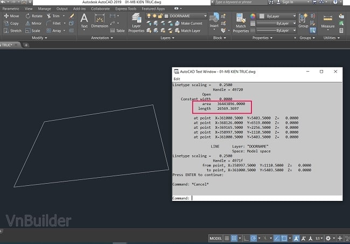Click the Erase tool icon
The width and height of the screenshot is (350, 244).
(x=72, y=16)
